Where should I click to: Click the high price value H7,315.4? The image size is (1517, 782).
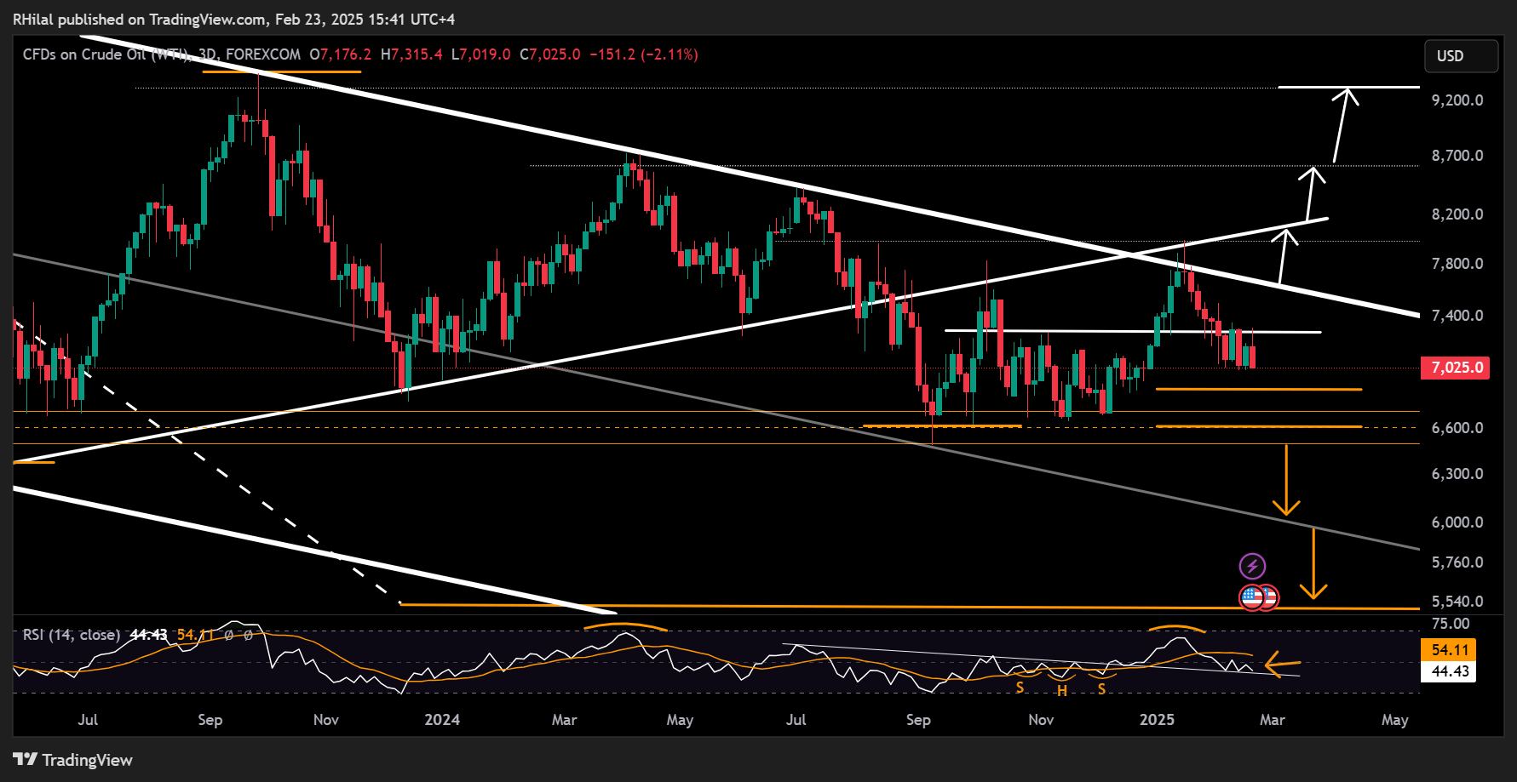pos(411,54)
